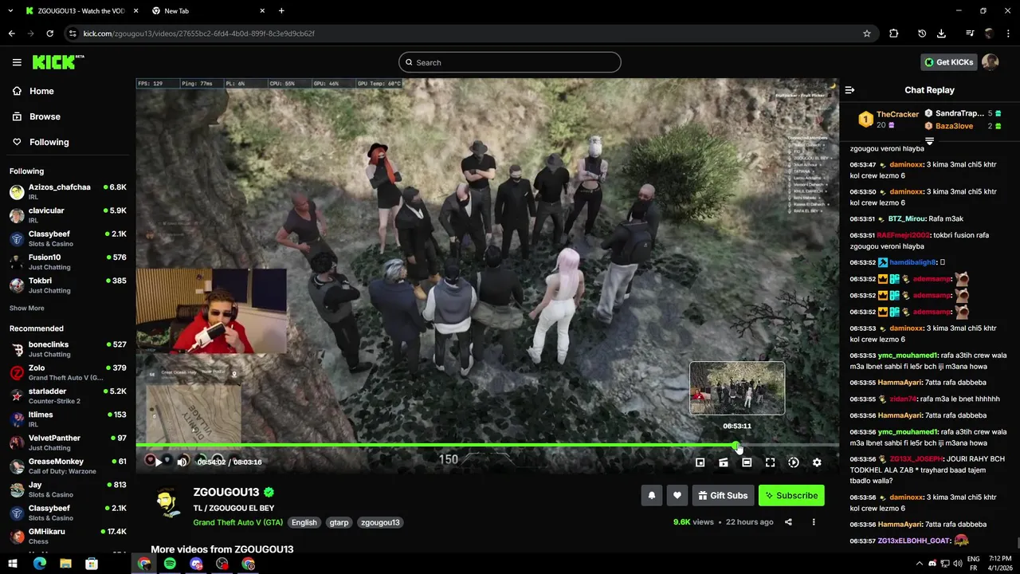Open starladder recommended channel

[x=68, y=395]
